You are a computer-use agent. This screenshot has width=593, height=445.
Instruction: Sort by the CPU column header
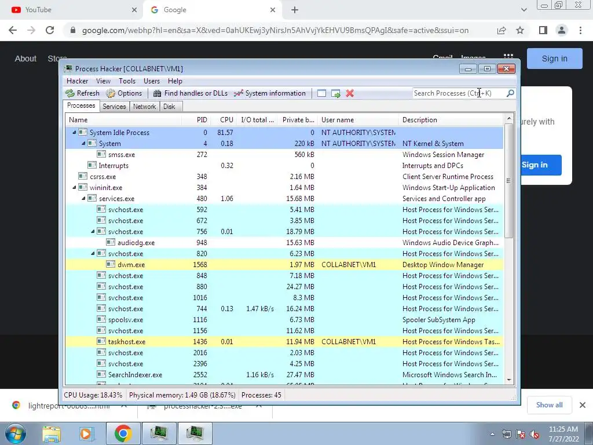[224, 120]
